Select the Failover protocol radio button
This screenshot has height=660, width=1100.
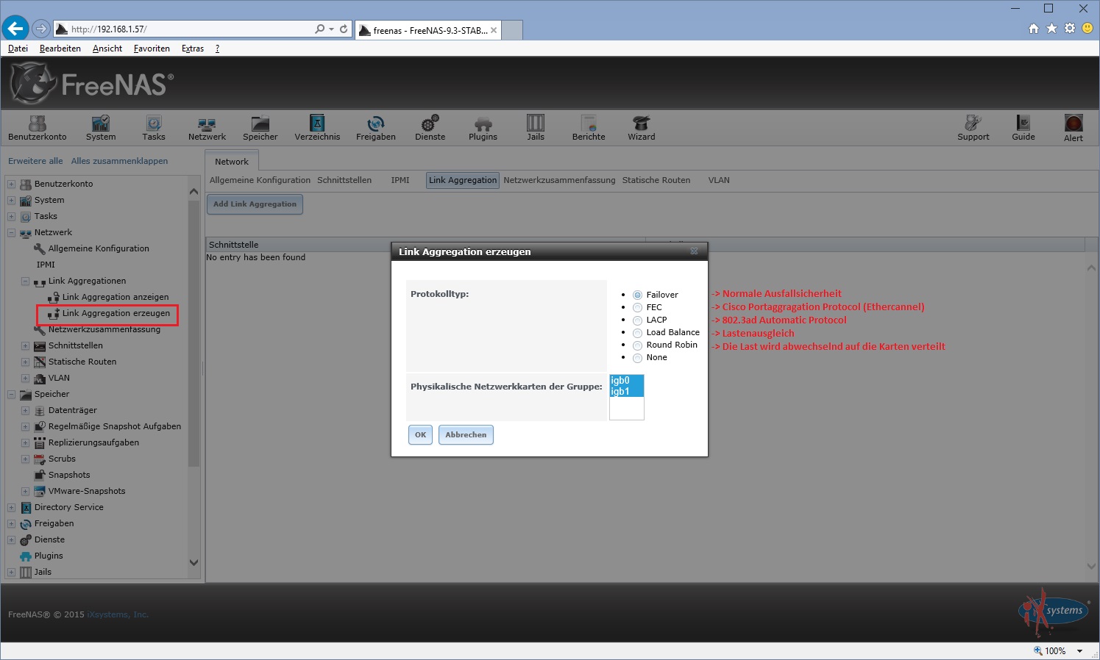637,295
